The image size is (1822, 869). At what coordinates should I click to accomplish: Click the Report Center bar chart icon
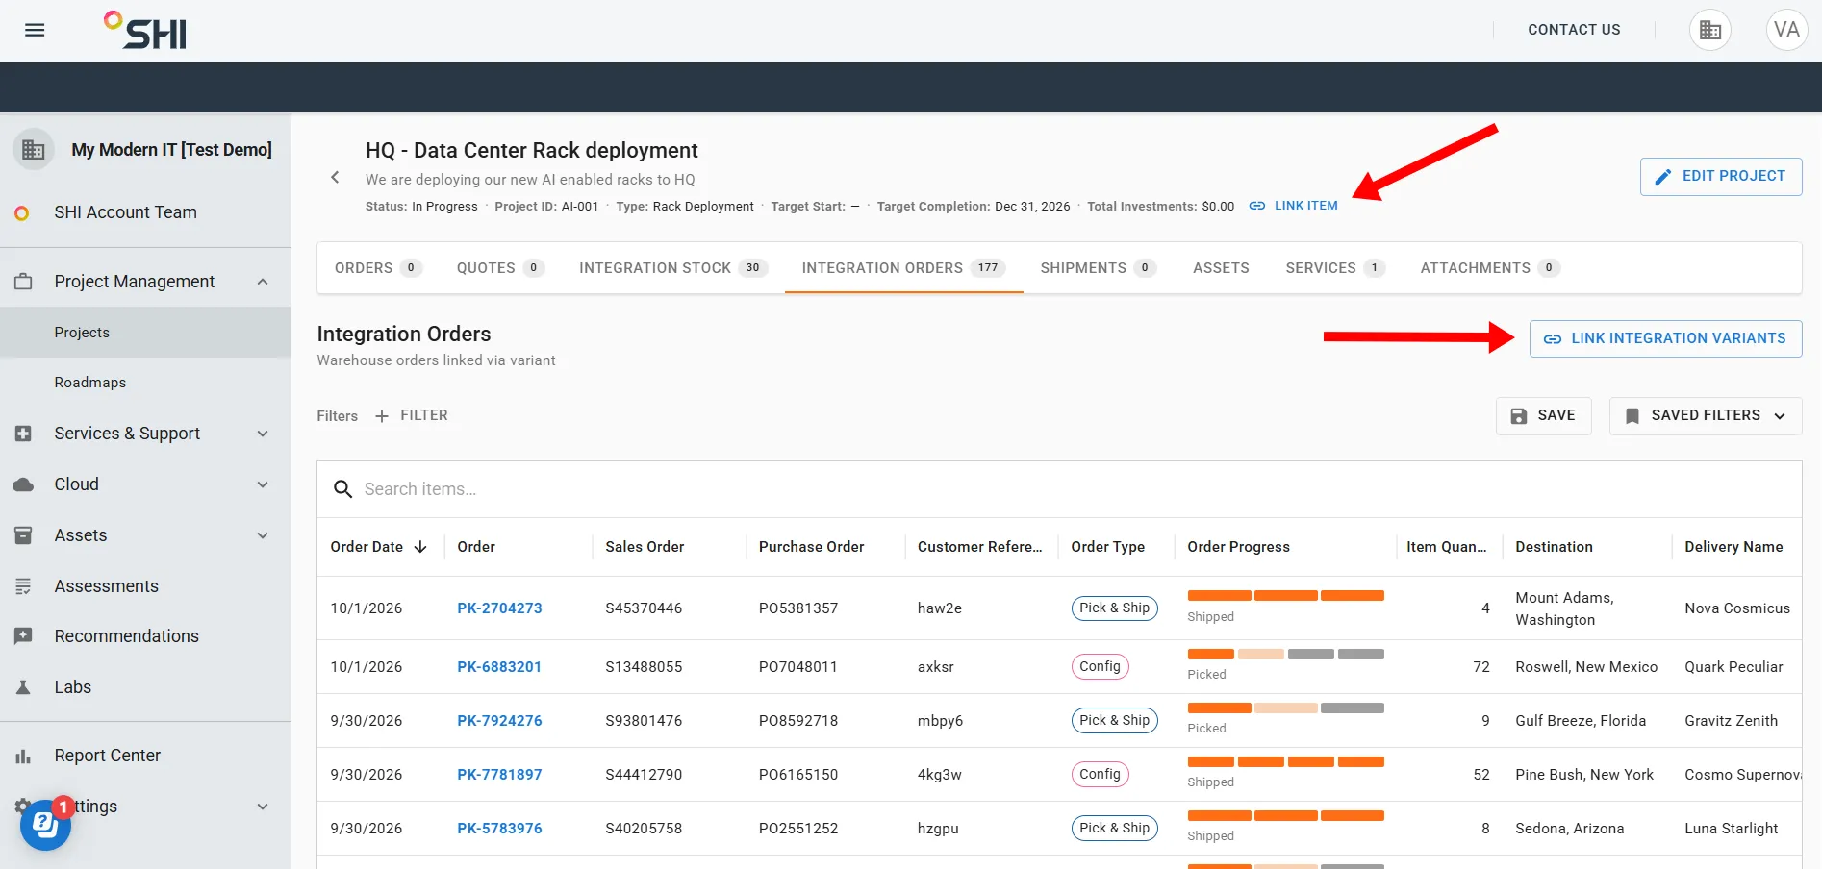(x=23, y=757)
